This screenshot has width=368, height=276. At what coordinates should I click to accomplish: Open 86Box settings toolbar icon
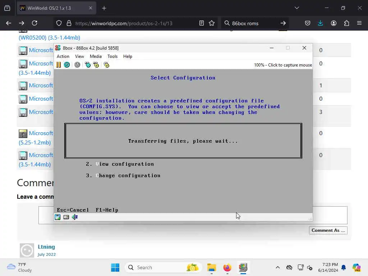[x=106, y=65]
